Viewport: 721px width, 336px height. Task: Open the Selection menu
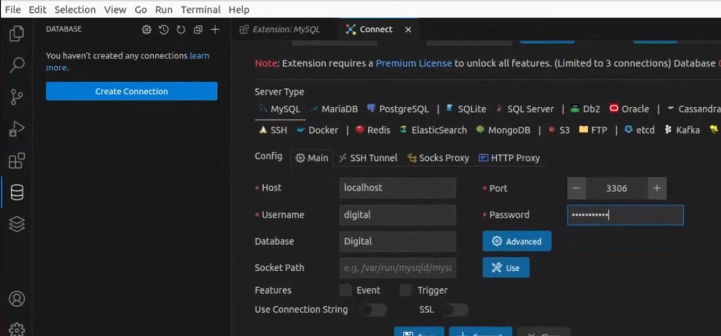pos(75,9)
